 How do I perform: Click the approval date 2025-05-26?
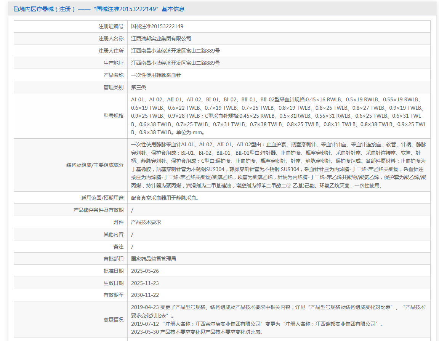(145, 271)
